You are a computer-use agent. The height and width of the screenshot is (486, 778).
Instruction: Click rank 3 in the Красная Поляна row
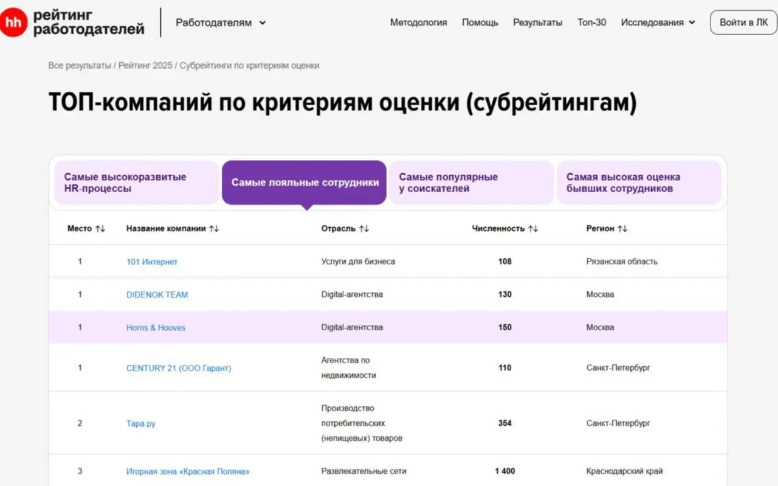coord(80,471)
